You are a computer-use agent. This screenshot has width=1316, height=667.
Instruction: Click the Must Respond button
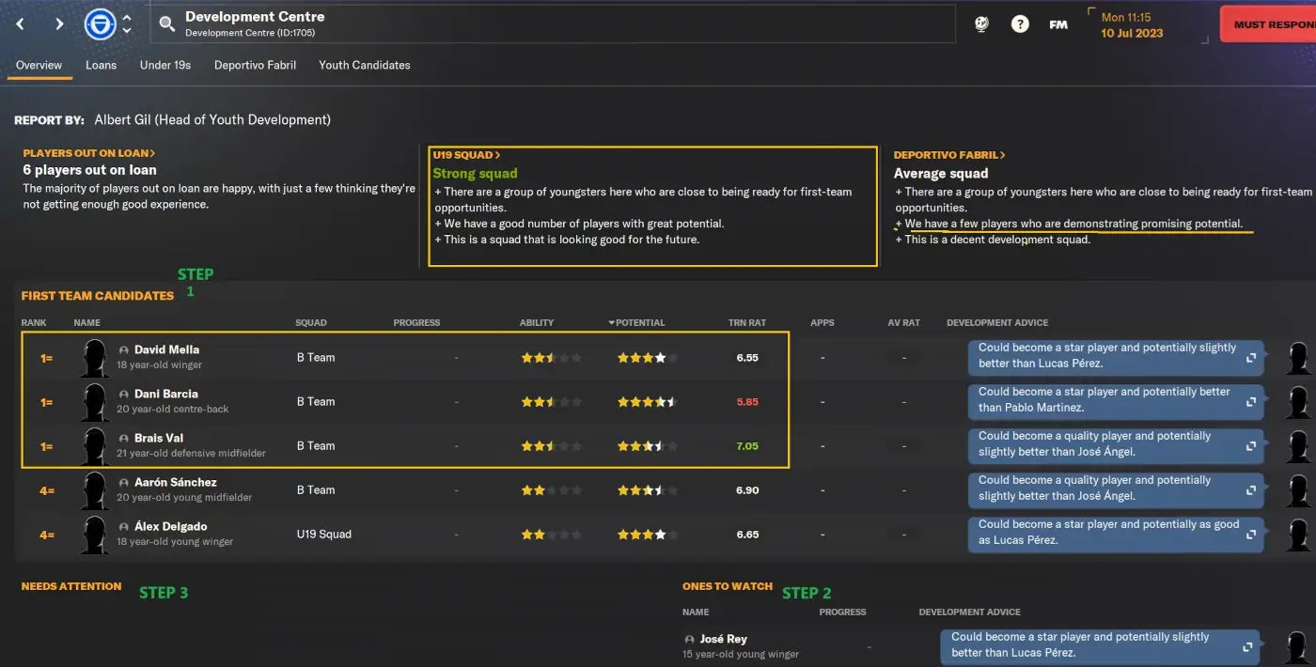1268,24
